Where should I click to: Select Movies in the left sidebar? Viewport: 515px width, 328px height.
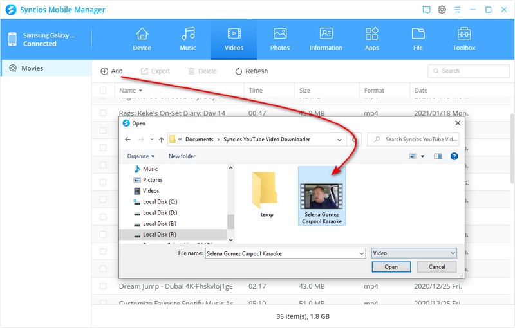tap(46, 68)
